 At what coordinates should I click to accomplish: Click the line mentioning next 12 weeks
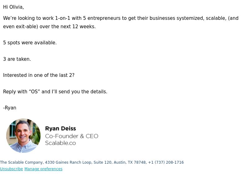pos(49,27)
